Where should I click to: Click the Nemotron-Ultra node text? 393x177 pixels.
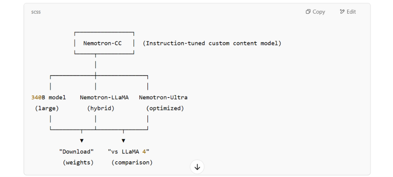[163, 97]
